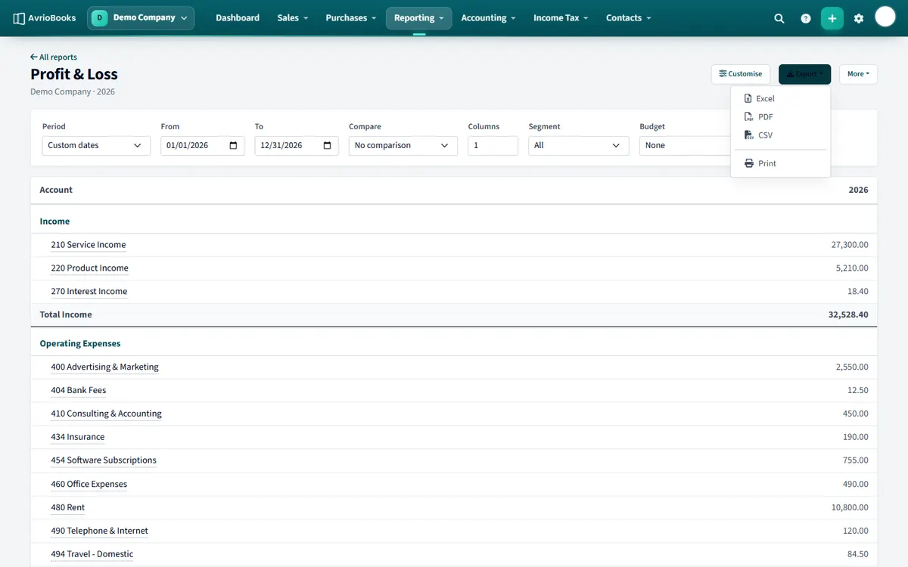Open the To date calendar picker icon
Viewport: 908px width, 567px height.
[327, 145]
